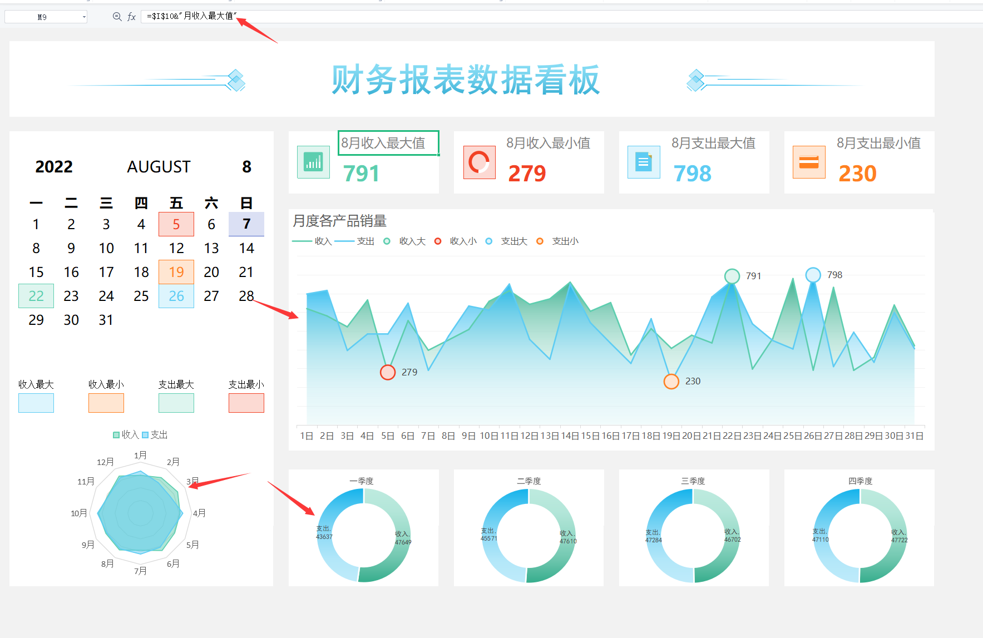Click the 四季度 donut chart title
Viewport: 983px width, 638px height.
(x=861, y=481)
